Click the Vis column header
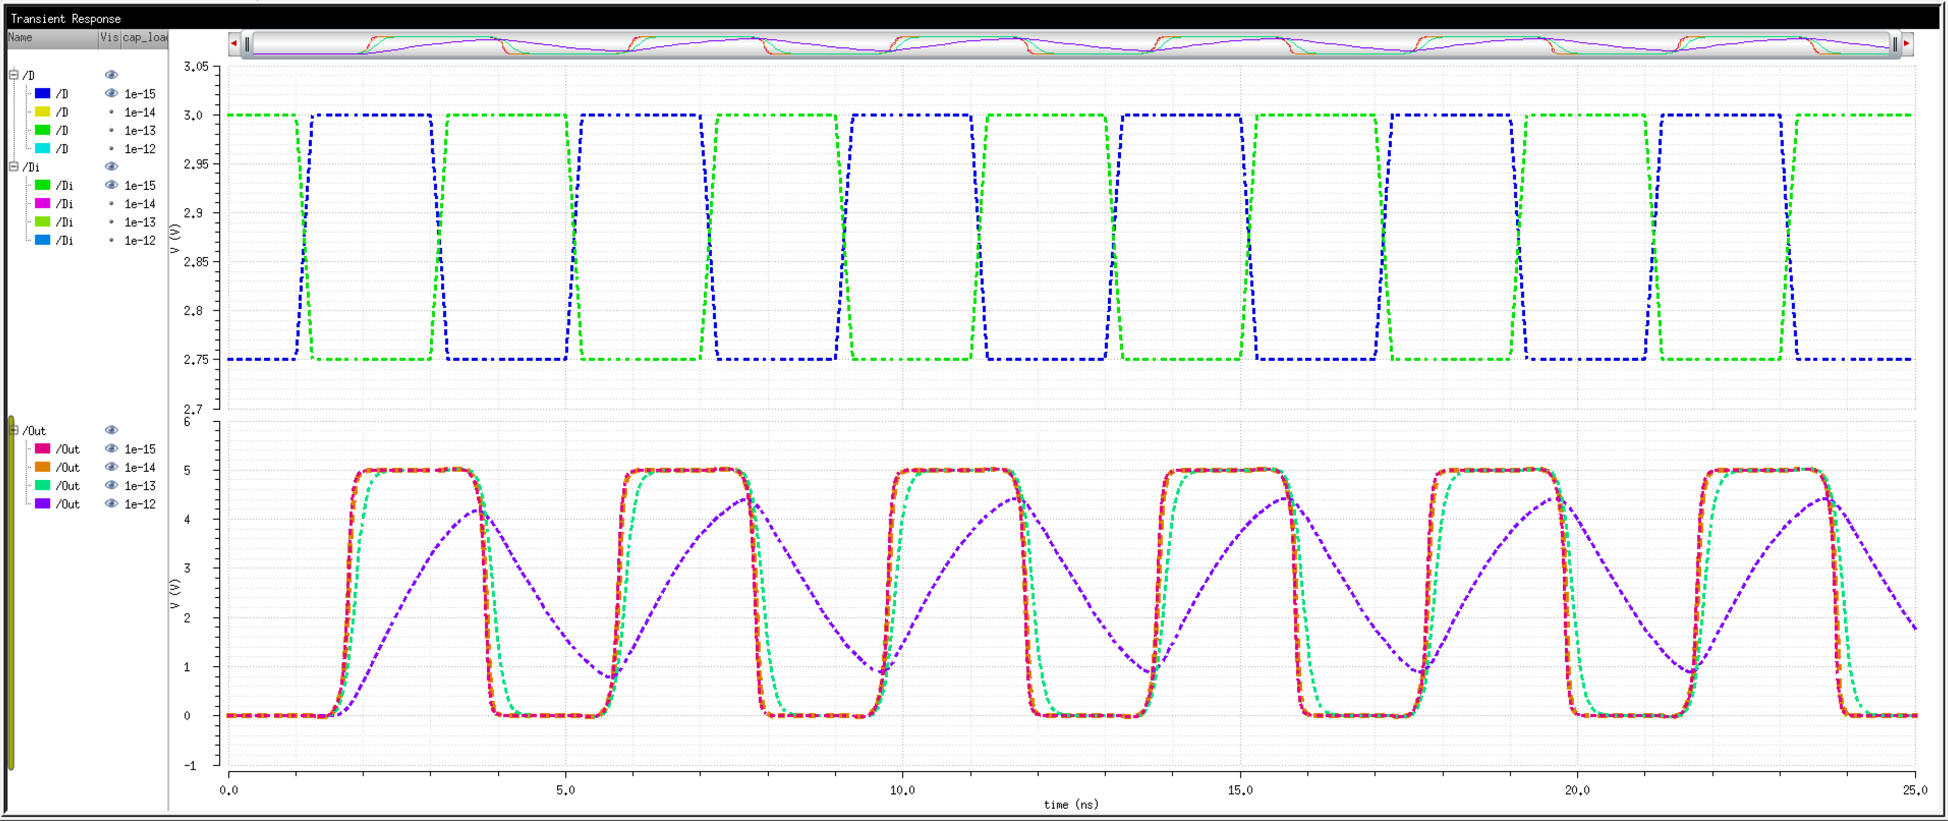 click(x=109, y=38)
